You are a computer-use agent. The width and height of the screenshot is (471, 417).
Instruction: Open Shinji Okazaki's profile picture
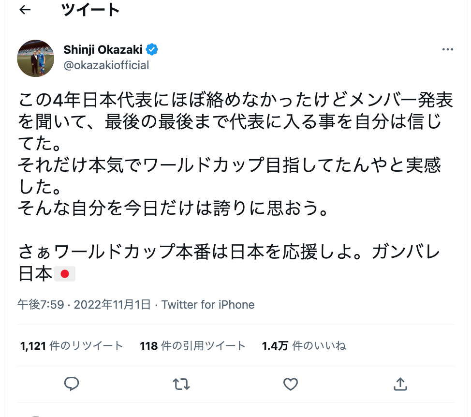(36, 58)
